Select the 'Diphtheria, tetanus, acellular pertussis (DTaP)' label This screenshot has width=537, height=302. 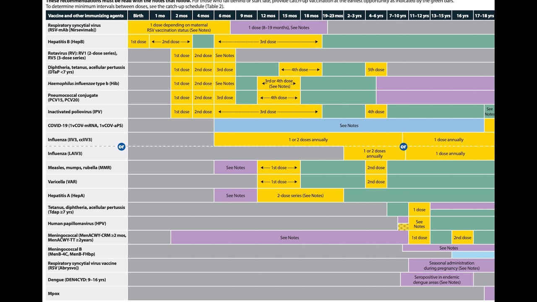(86, 69)
